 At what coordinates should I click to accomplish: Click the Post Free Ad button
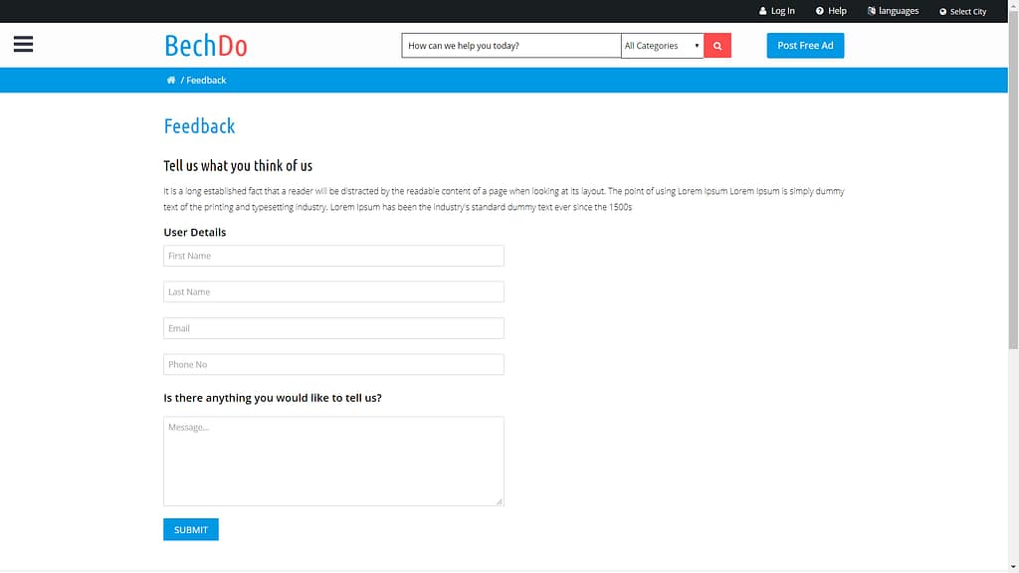[x=805, y=45]
